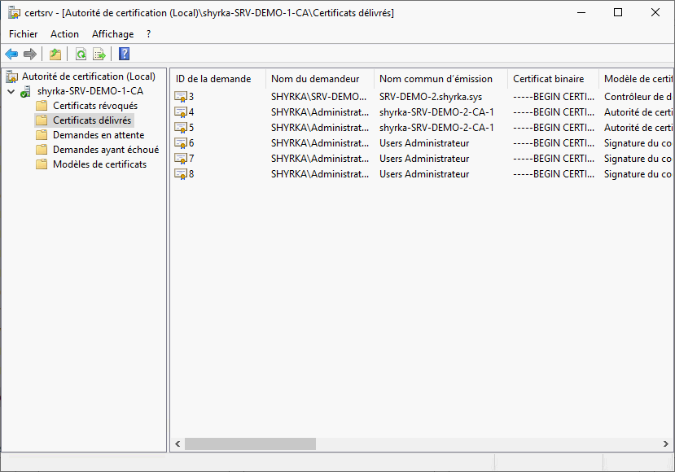Select the Certificats révoqués folder
The height and width of the screenshot is (472, 675).
[x=94, y=106]
